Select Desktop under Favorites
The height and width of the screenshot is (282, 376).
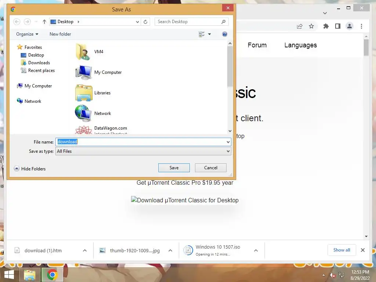coord(32,55)
